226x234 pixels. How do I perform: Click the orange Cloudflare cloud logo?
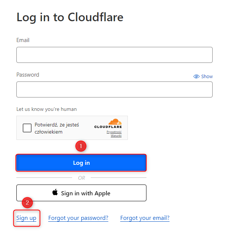[115, 122]
